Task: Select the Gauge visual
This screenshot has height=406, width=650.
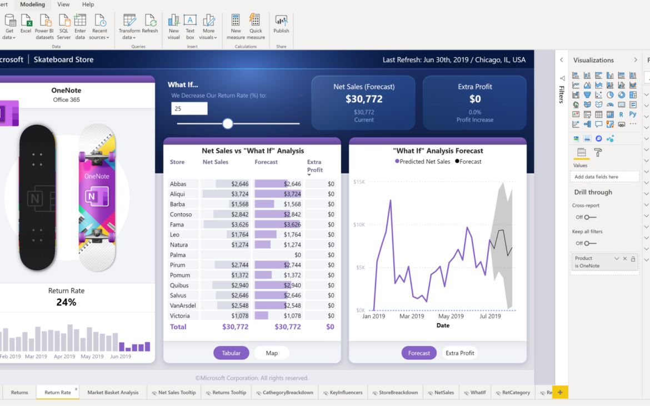Action: pos(610,104)
